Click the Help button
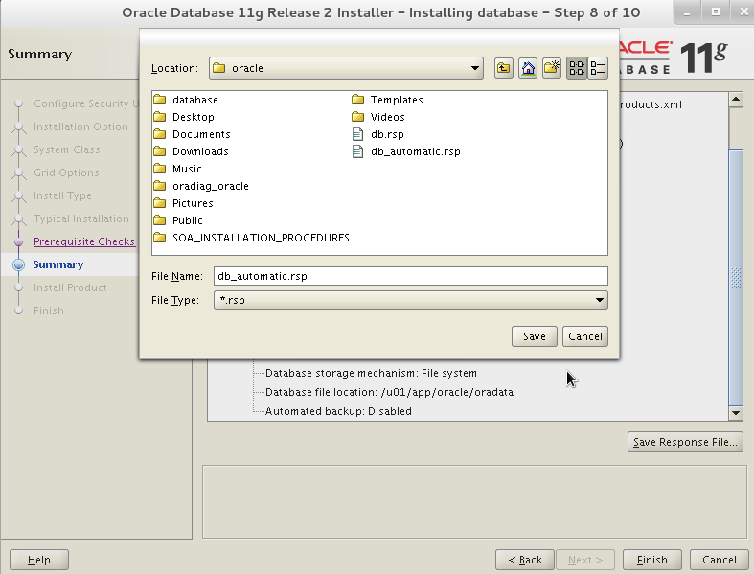The width and height of the screenshot is (754, 574). coord(39,560)
